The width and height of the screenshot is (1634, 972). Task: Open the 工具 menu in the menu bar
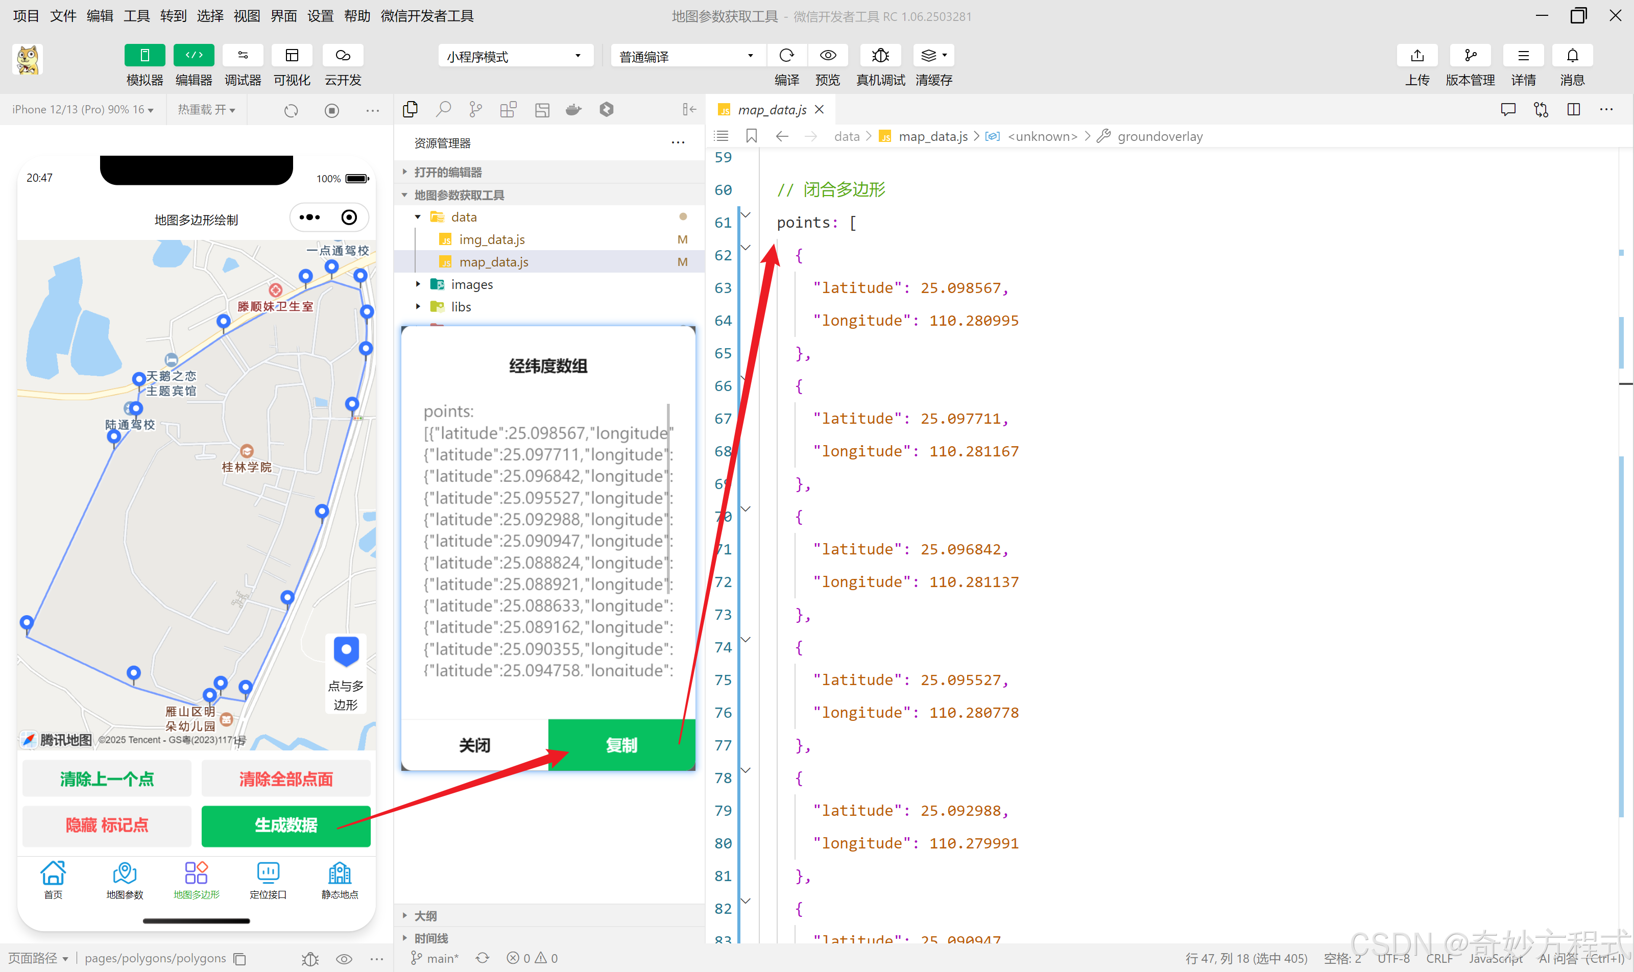point(136,16)
